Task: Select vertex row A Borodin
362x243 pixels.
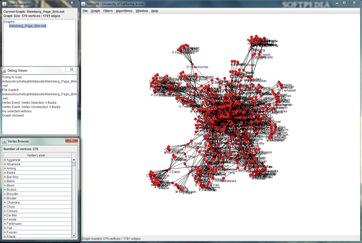Action: [x=37, y=194]
